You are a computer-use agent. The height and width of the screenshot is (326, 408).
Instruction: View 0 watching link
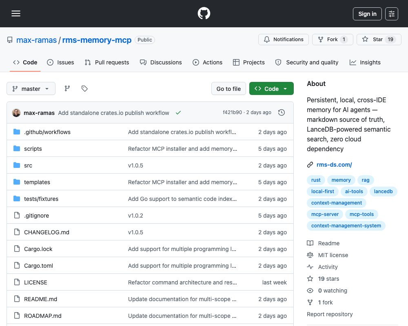[x=327, y=291]
